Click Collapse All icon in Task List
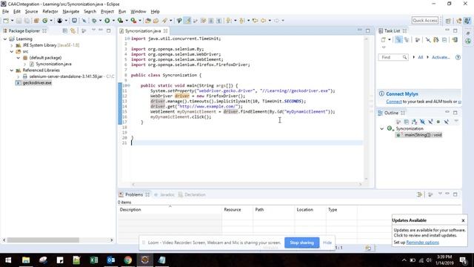 [x=444, y=39]
